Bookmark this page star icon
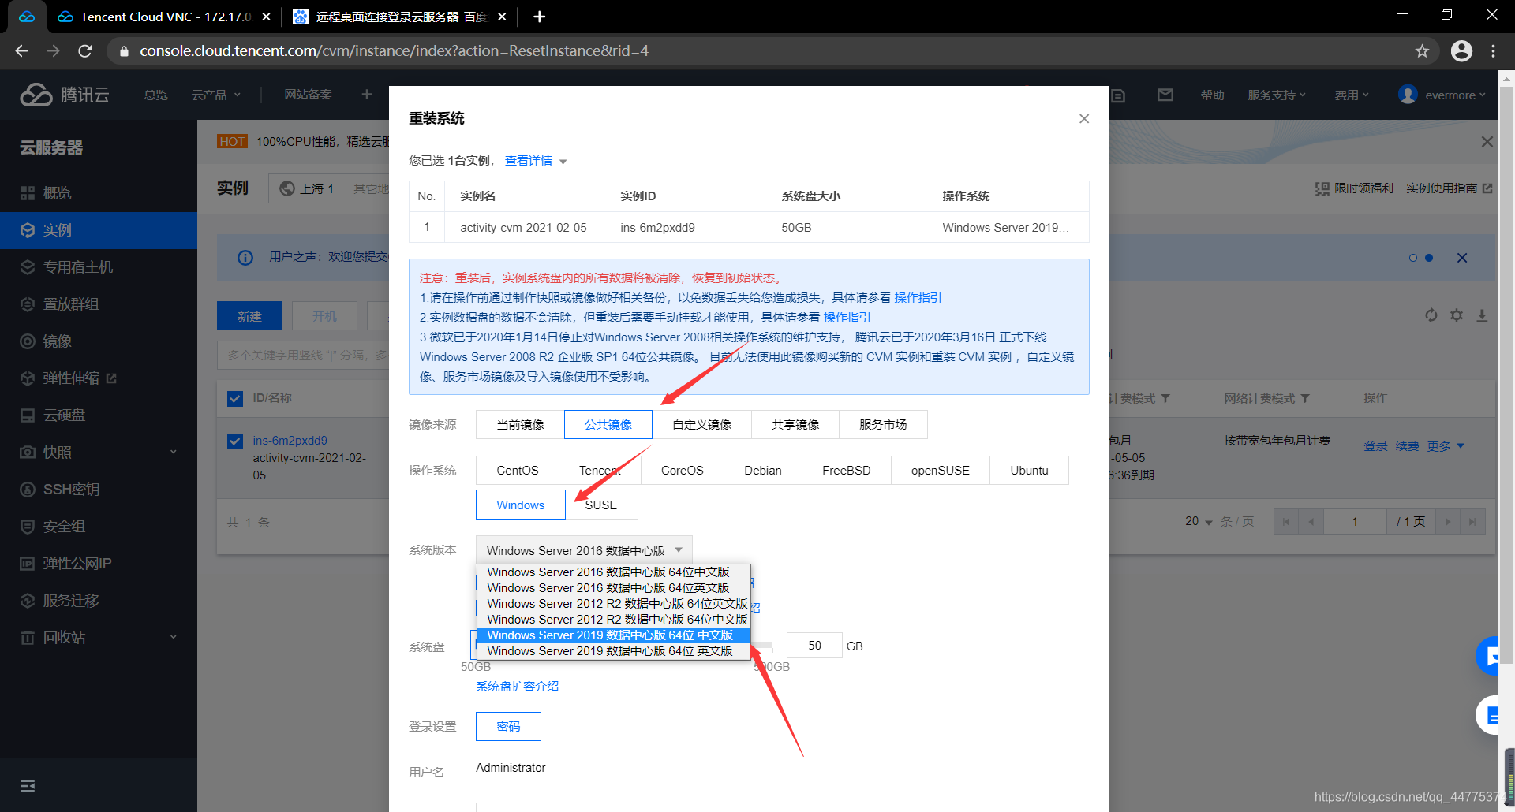 coord(1422,51)
